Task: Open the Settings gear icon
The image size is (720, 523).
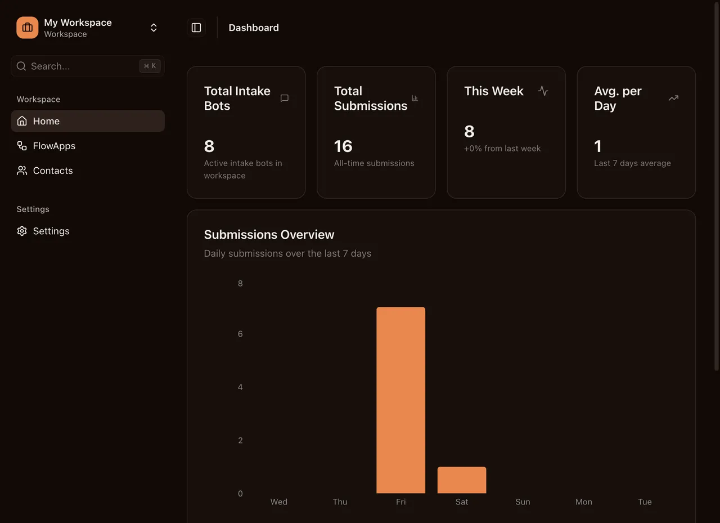Action: 21,231
